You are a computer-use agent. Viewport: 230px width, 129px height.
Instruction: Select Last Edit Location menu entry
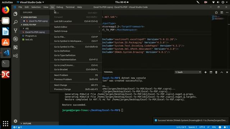tap(76, 21)
